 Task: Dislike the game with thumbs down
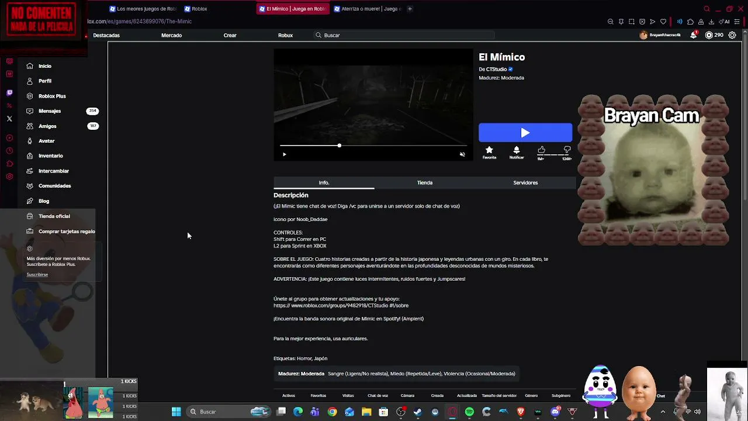[x=567, y=150]
